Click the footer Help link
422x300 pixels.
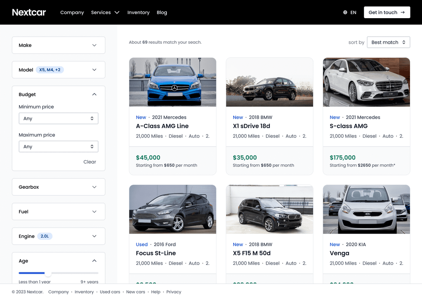pyautogui.click(x=155, y=292)
